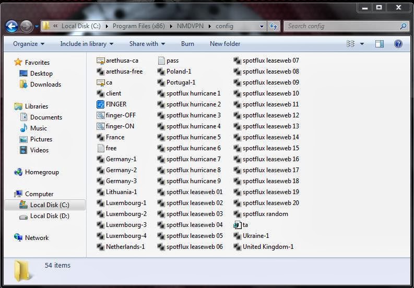Select file named Luxembourg-3
The image size is (414, 288).
pyautogui.click(x=126, y=225)
